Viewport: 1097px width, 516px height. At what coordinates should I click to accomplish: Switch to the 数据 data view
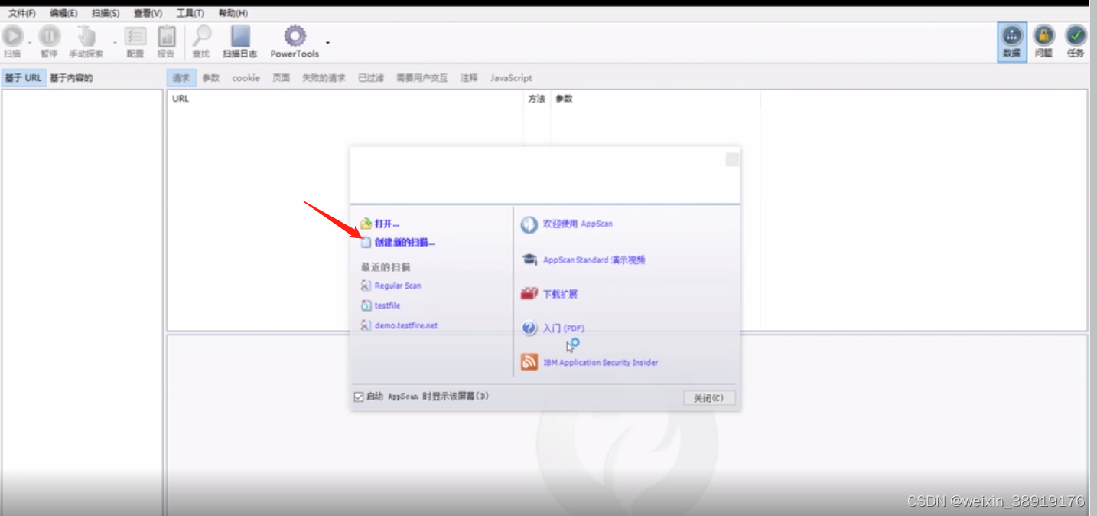click(x=1011, y=41)
